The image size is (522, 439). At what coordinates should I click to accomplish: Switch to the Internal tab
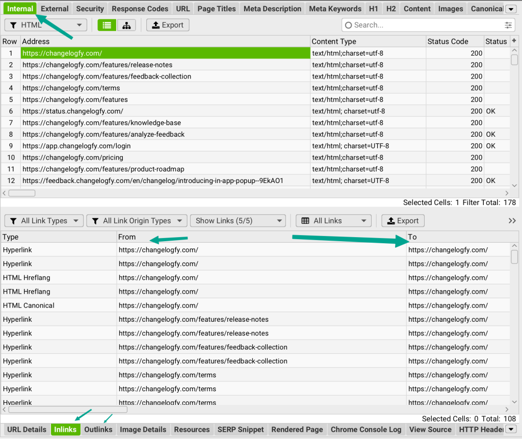(x=20, y=9)
